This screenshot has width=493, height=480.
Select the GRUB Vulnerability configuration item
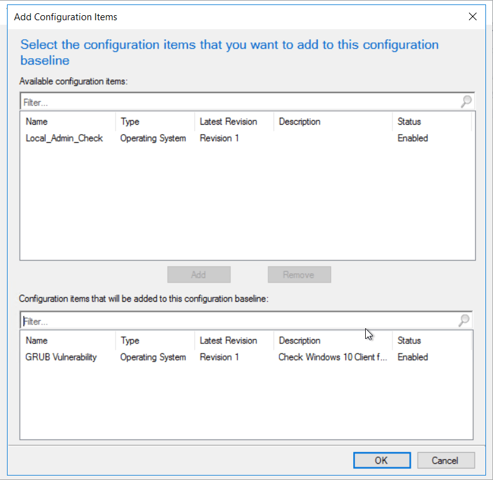[x=61, y=357]
